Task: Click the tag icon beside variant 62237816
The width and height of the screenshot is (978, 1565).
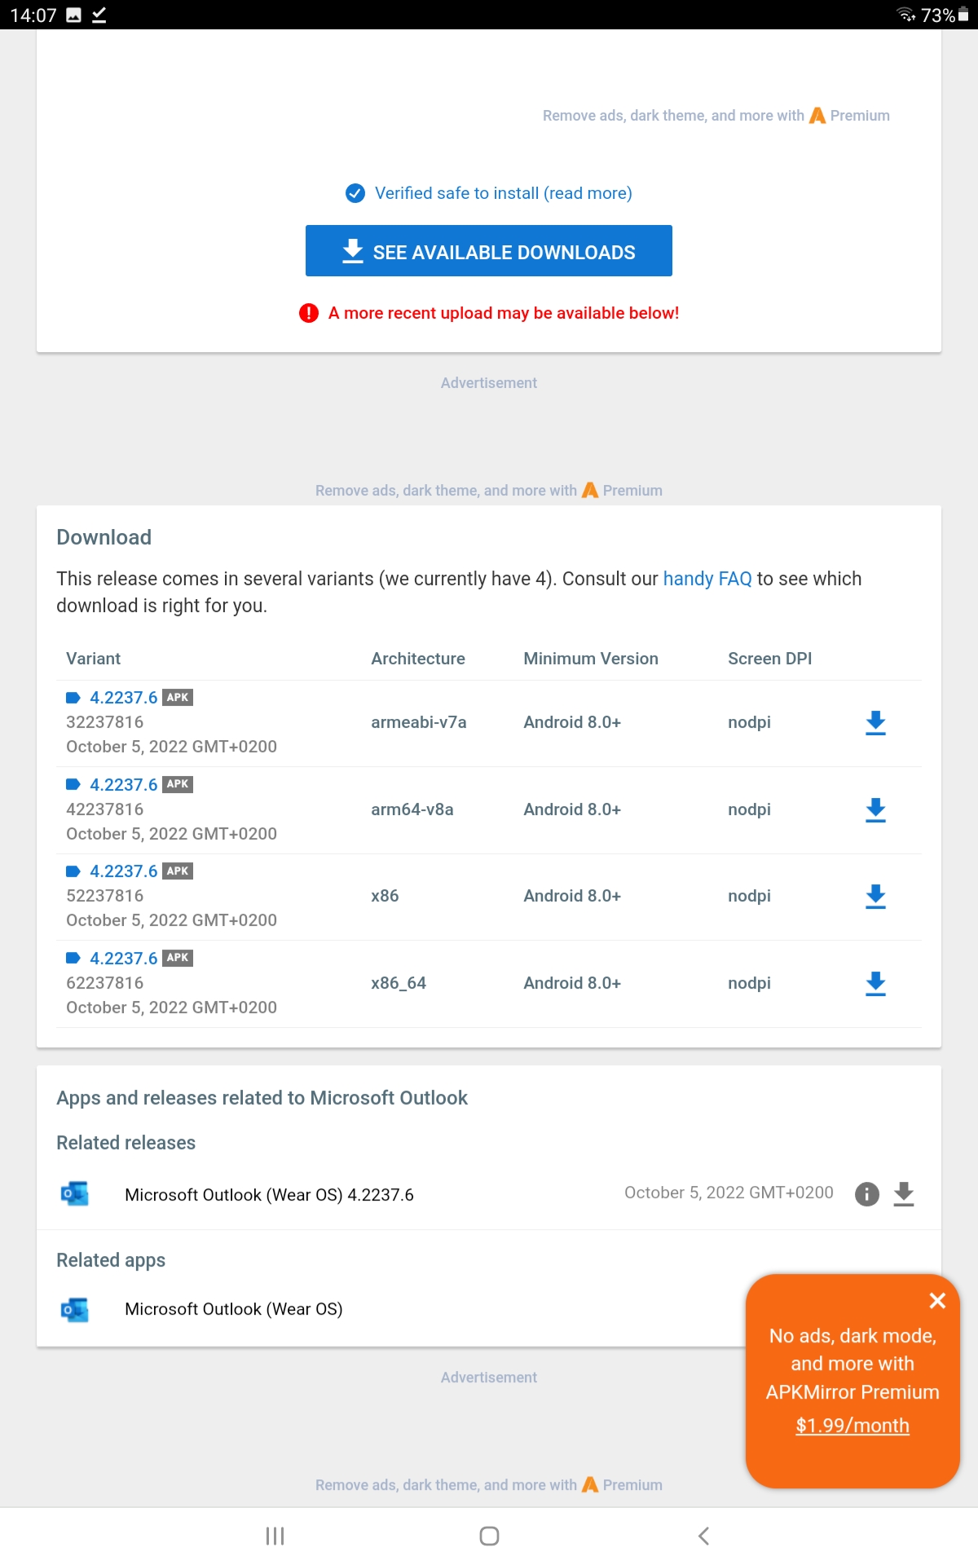Action: pos(73,959)
